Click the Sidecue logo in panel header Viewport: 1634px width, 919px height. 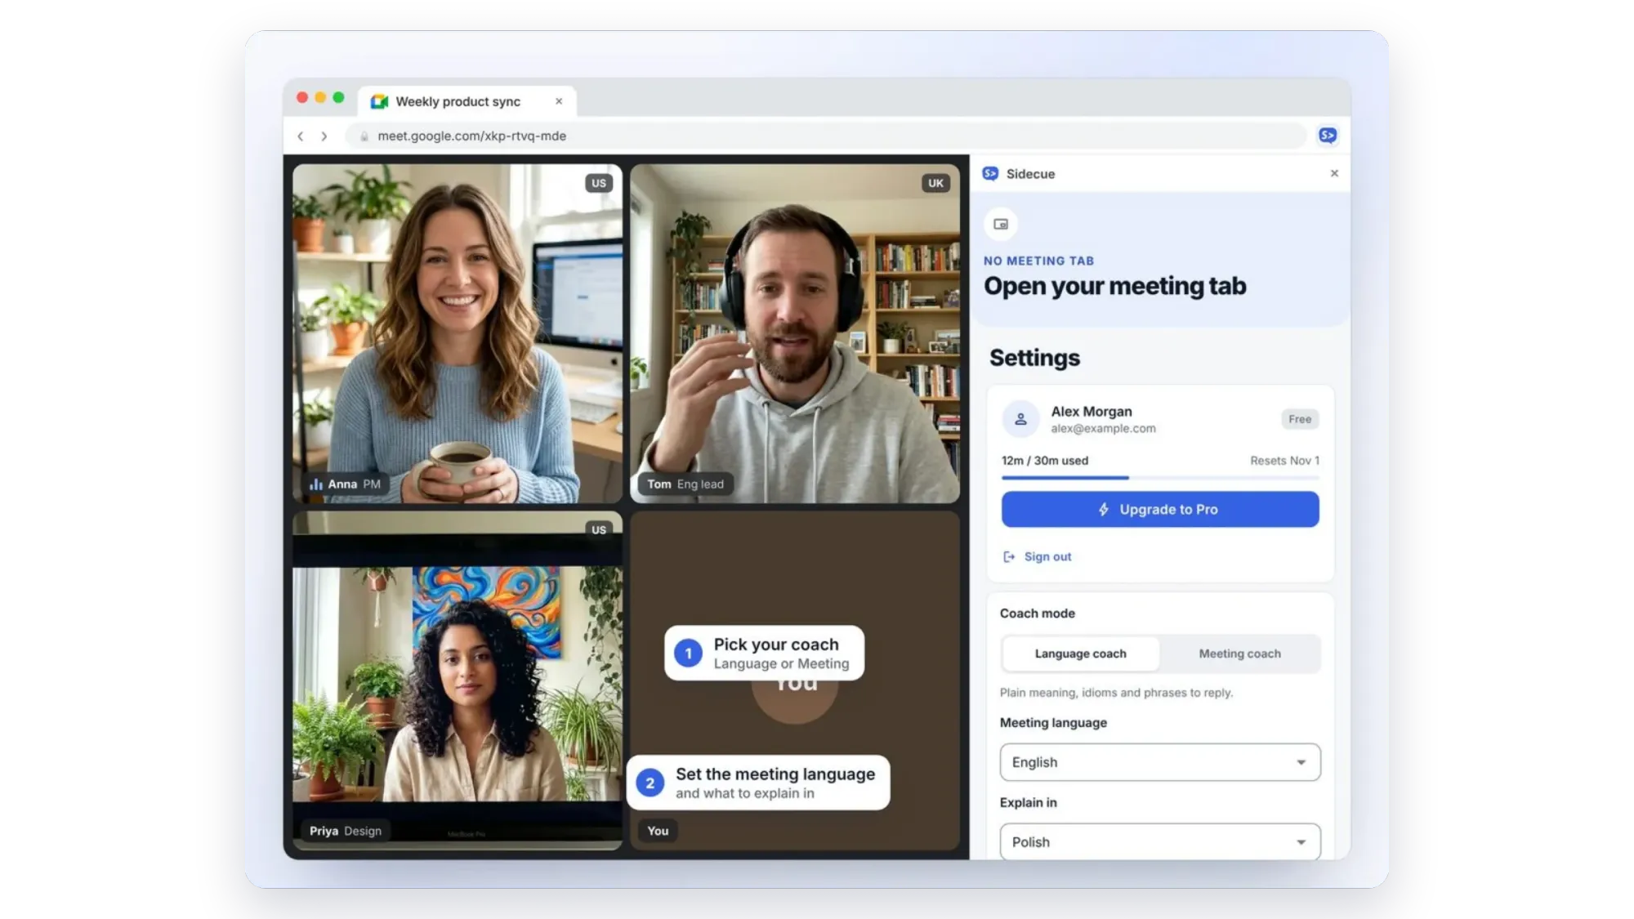click(x=990, y=173)
